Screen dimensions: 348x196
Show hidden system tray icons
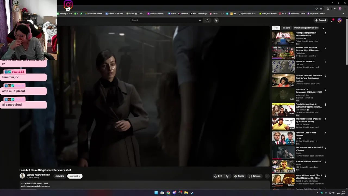pos(317,193)
